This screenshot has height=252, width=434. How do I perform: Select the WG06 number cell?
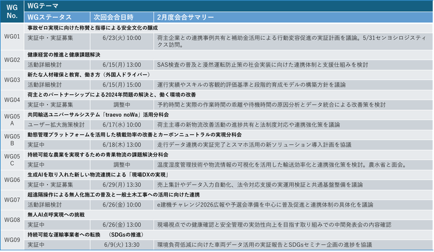click(x=12, y=180)
